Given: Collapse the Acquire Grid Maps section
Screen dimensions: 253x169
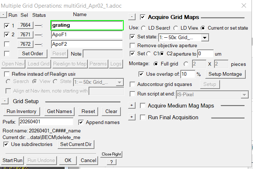Looking at the screenshot, I should click(132, 17).
